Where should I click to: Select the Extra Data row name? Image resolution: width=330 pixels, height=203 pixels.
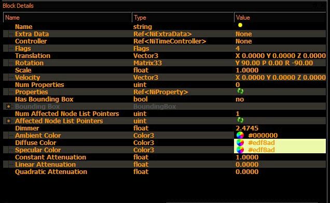[32, 34]
